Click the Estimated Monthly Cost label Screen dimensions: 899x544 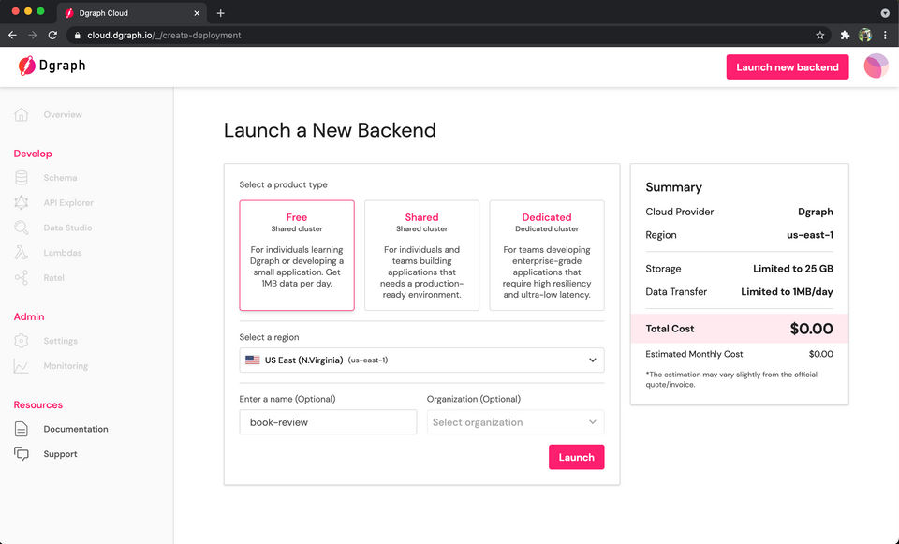[x=694, y=354]
